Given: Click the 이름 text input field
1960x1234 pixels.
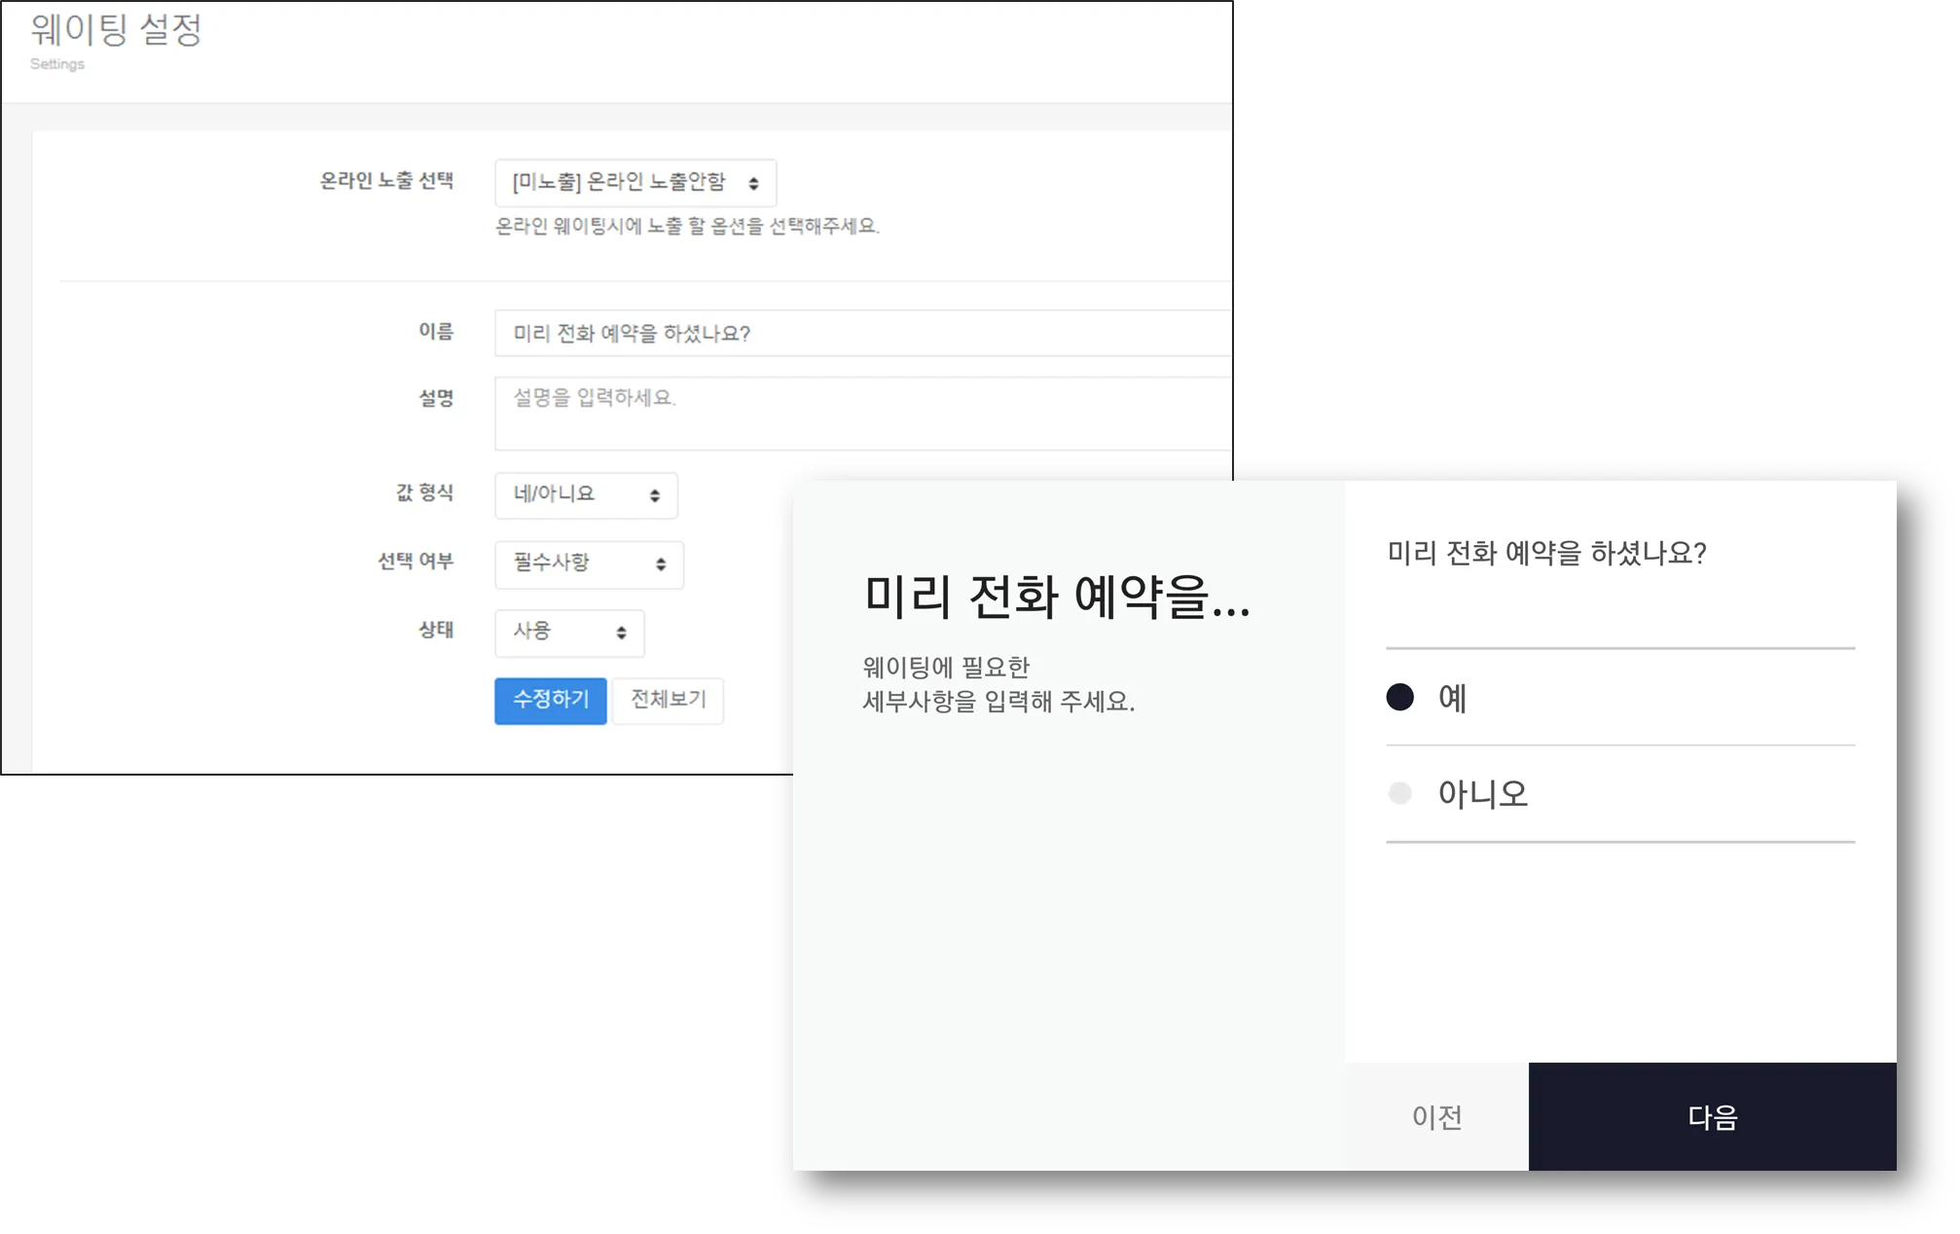Looking at the screenshot, I should pos(861,334).
